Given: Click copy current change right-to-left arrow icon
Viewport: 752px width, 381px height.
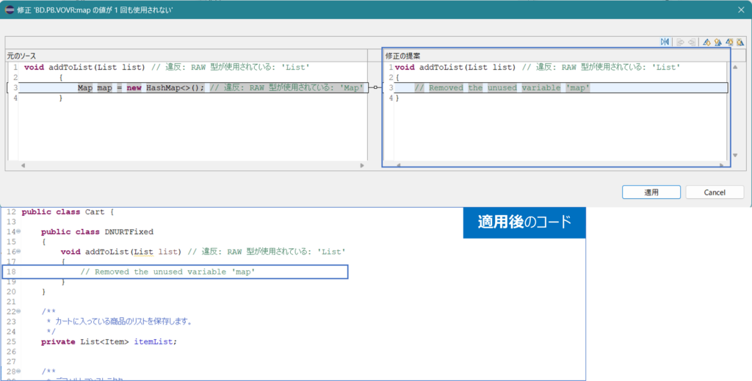Looking at the screenshot, I should [691, 42].
